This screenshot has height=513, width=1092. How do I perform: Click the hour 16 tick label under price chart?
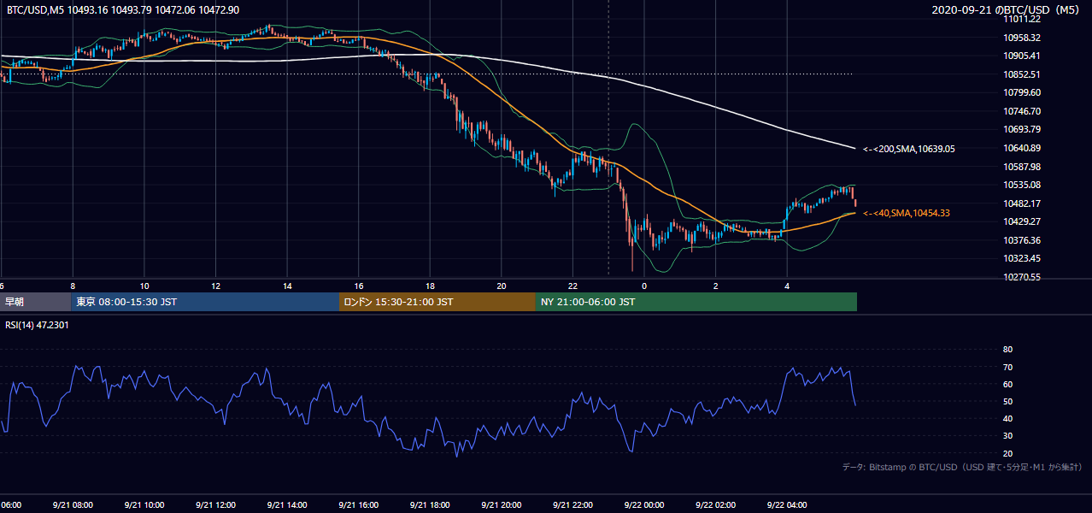[x=359, y=286]
